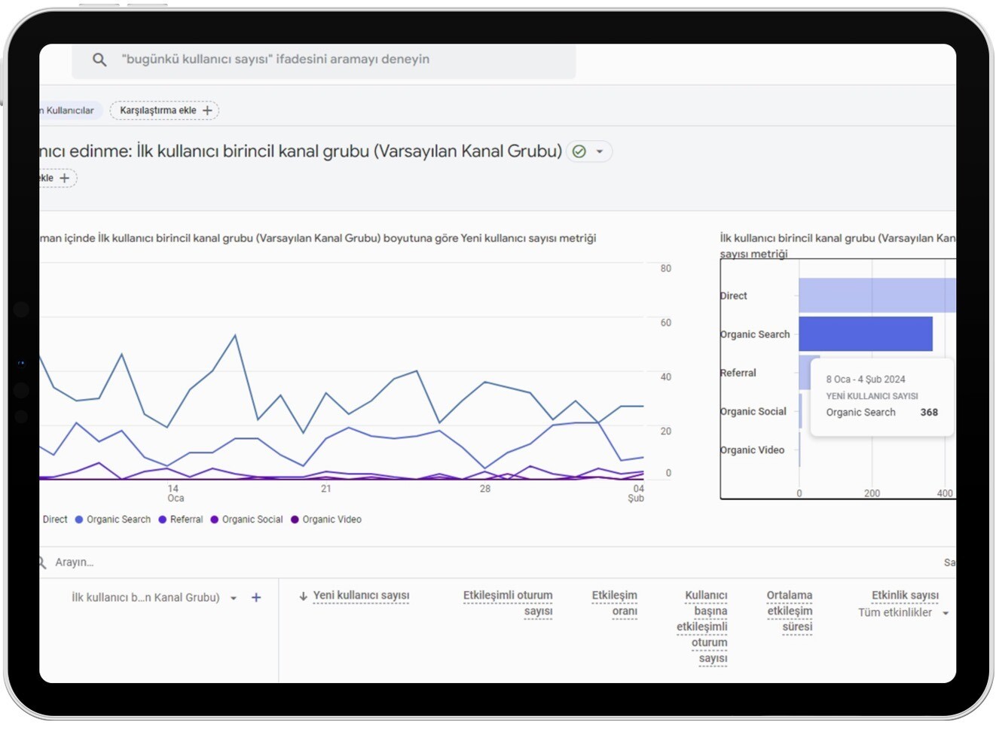Open the dropdown arrow next to report title

coord(600,151)
